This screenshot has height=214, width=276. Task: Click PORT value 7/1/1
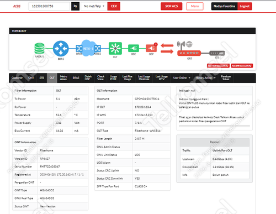(138, 123)
